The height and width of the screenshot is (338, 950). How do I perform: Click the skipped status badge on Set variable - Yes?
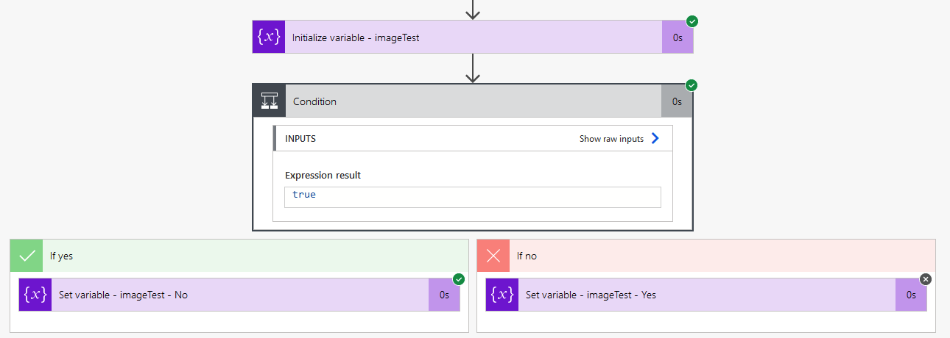(x=926, y=279)
